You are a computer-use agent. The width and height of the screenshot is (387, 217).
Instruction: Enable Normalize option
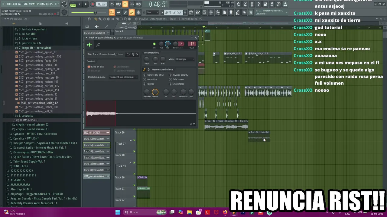(150, 79)
